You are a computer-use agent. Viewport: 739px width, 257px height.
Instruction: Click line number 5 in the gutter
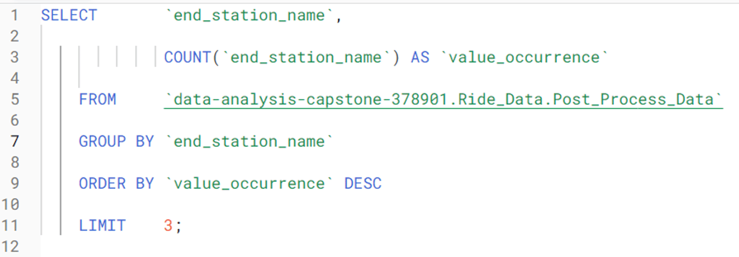point(14,100)
